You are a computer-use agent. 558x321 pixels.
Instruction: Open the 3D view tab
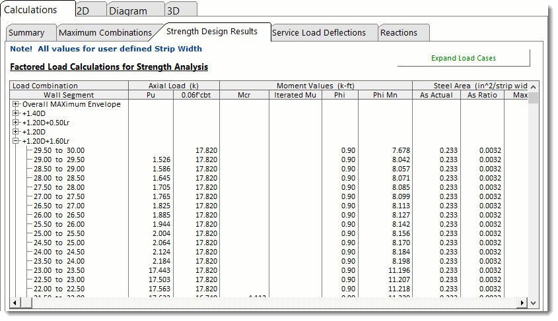172,11
